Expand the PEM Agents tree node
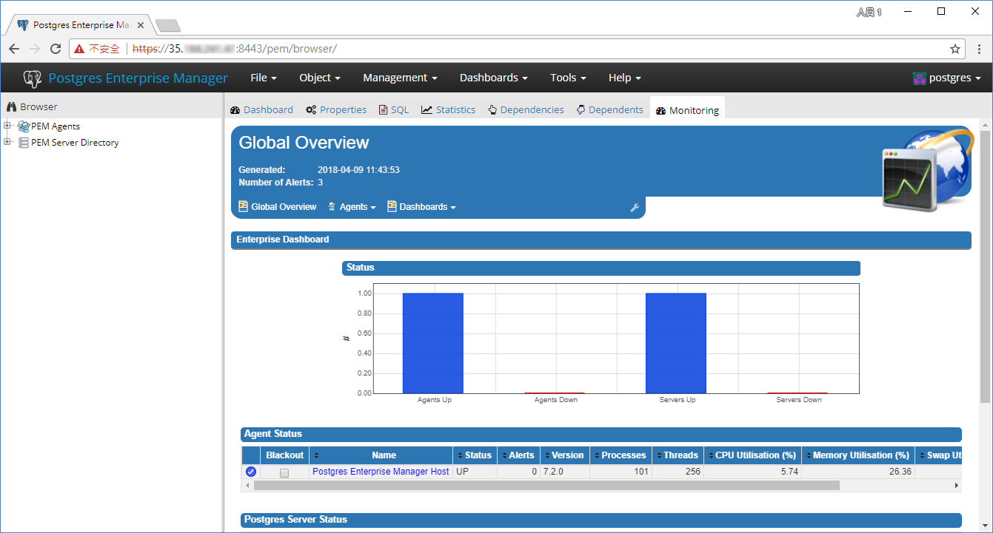993x533 pixels. 8,126
